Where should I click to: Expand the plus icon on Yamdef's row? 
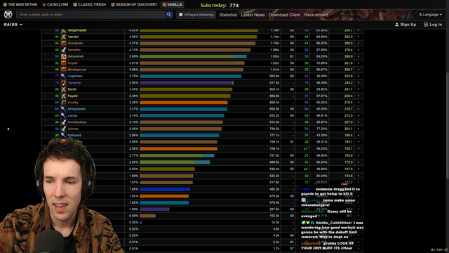358,37
